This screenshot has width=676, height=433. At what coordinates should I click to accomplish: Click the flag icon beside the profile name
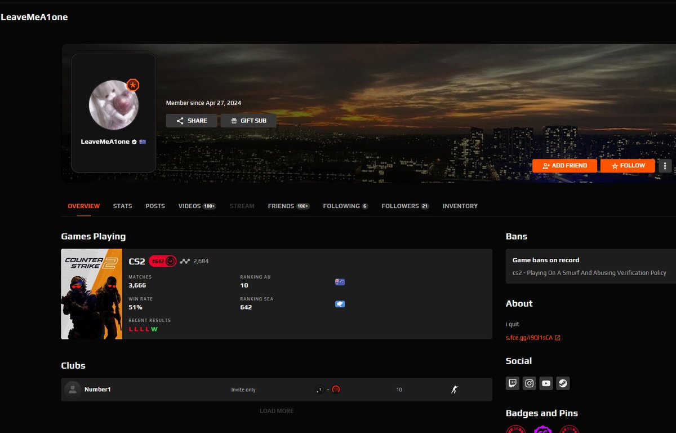(143, 142)
